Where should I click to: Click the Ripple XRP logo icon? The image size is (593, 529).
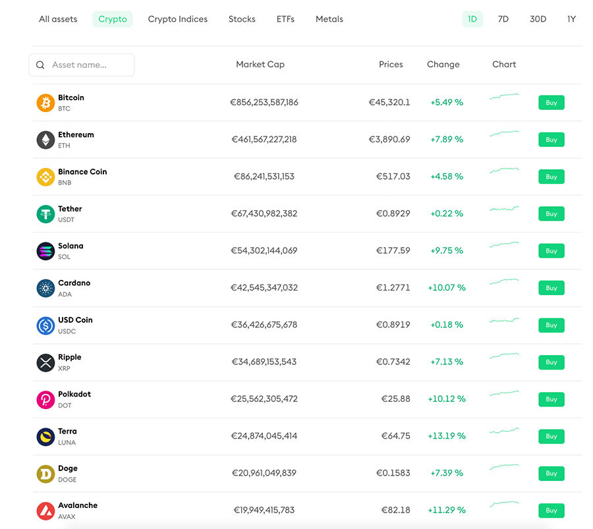(x=45, y=362)
